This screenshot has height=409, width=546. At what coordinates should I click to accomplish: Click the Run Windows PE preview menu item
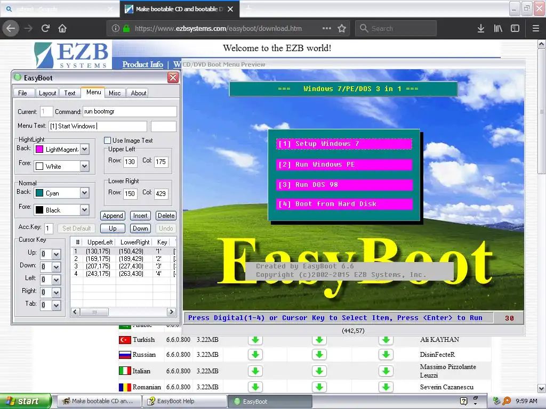[x=344, y=165]
